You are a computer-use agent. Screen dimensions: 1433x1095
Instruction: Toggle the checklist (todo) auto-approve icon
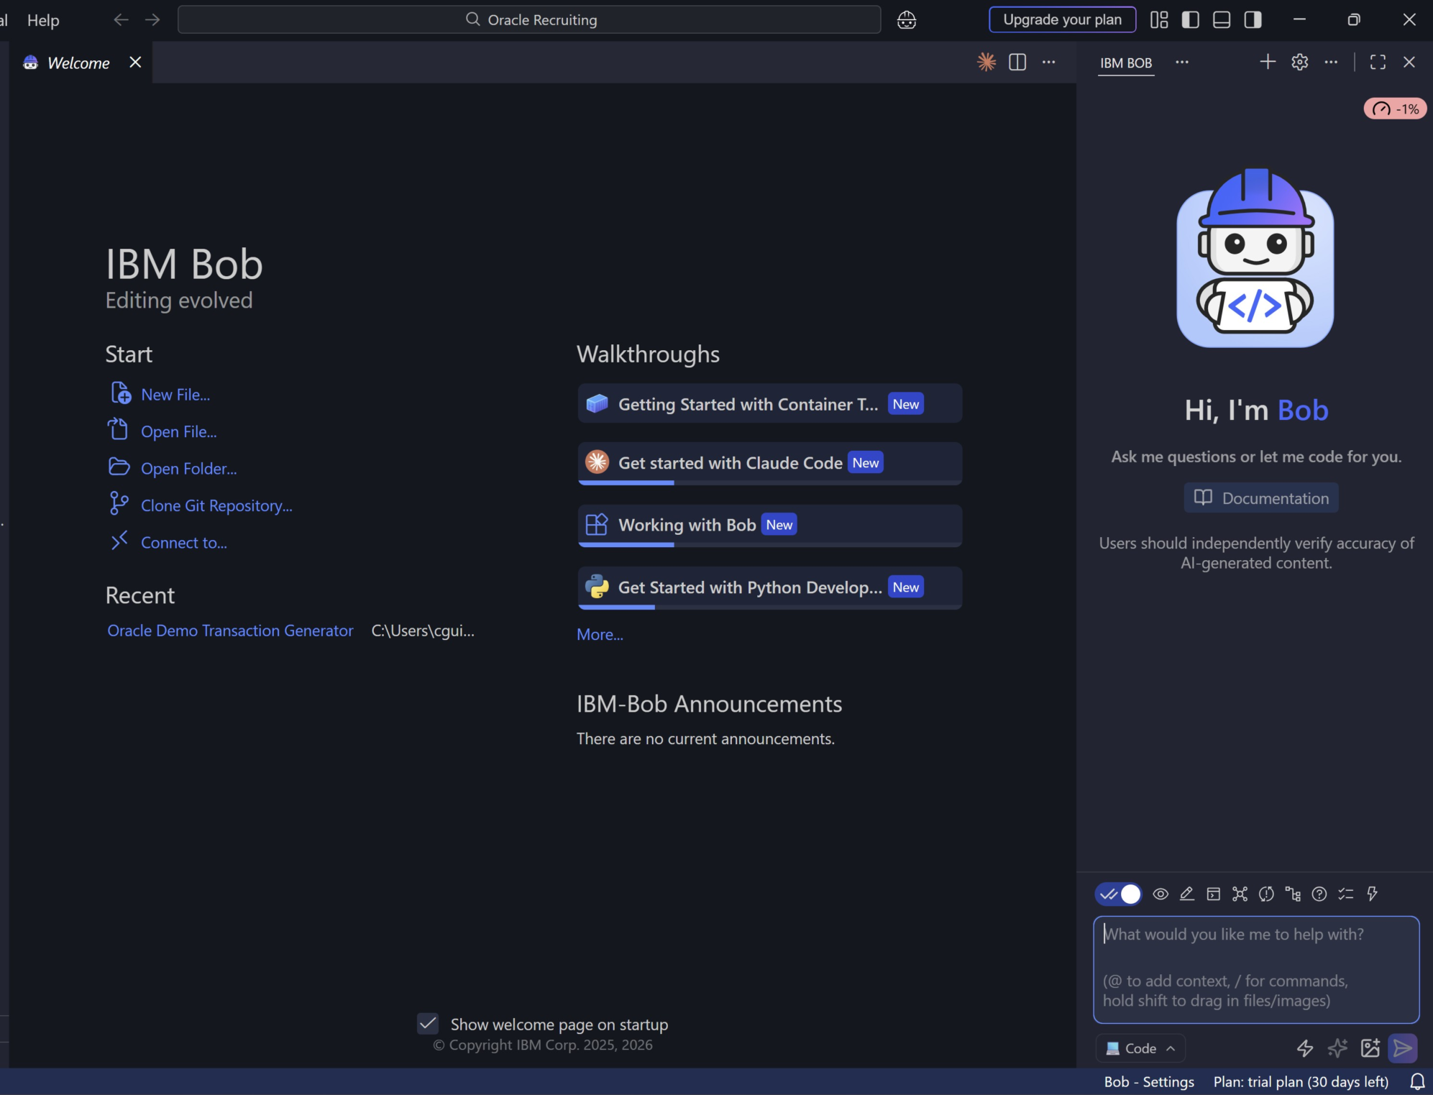1346,894
